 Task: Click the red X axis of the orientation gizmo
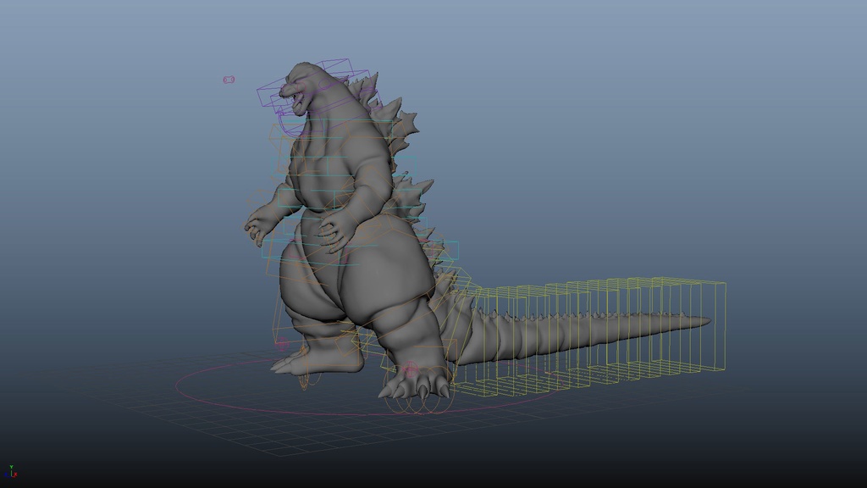[15, 474]
